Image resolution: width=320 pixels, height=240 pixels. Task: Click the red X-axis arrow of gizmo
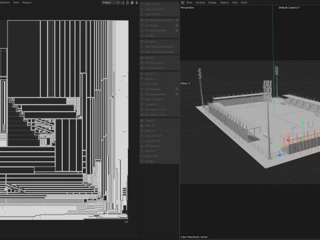[x=288, y=140]
